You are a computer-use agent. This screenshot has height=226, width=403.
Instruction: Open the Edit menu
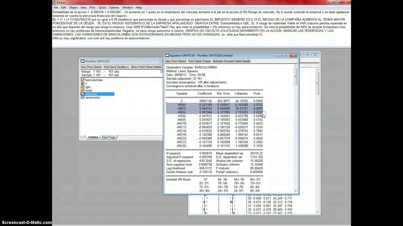click(x=64, y=7)
